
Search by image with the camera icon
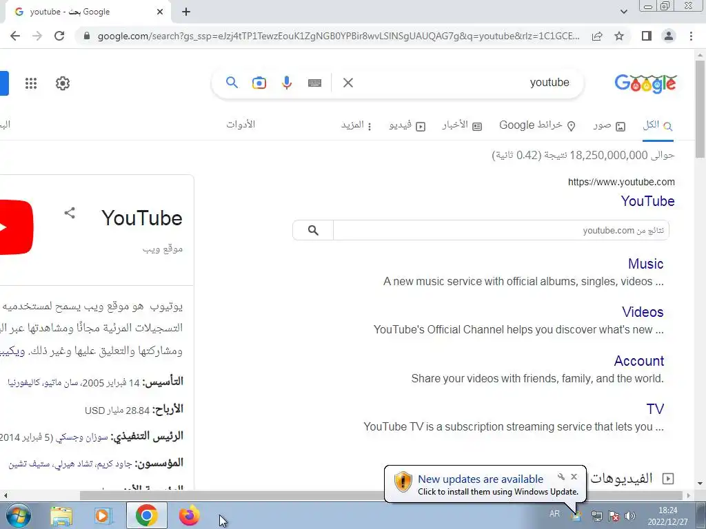(259, 83)
